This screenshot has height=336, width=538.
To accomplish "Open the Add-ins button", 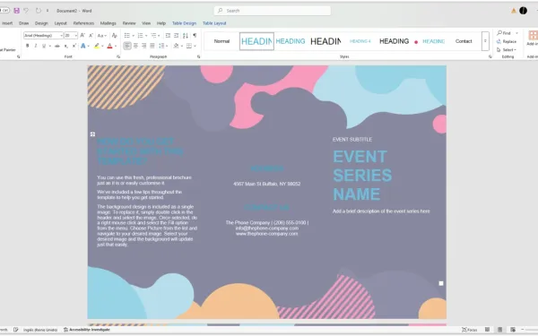I will 533,38.
